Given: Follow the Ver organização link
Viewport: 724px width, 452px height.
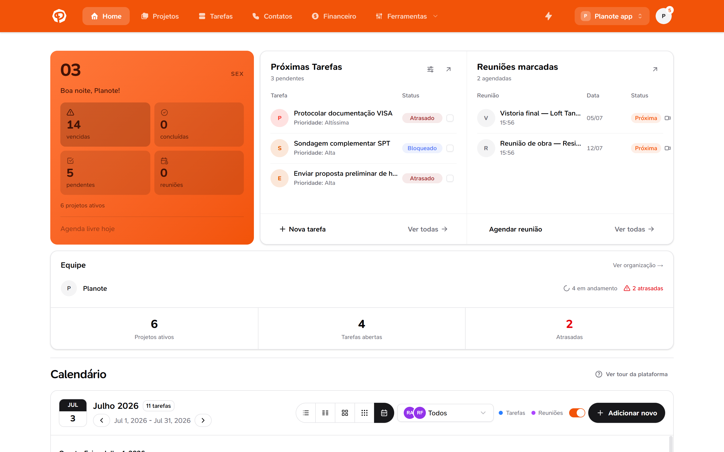Looking at the screenshot, I should pos(638,265).
